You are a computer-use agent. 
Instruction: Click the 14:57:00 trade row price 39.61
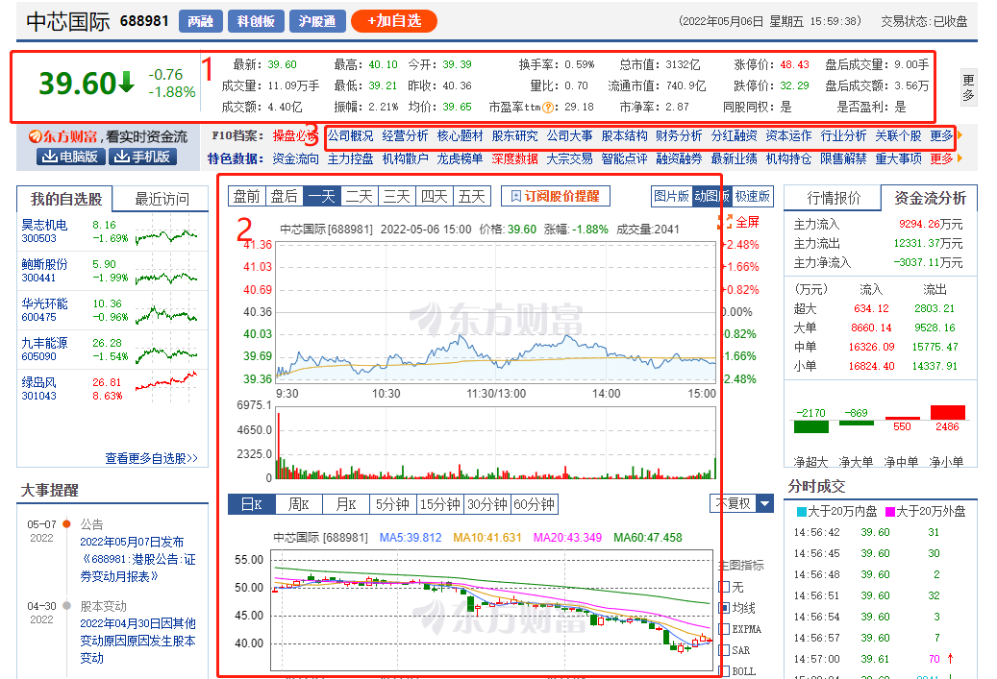pos(875,659)
